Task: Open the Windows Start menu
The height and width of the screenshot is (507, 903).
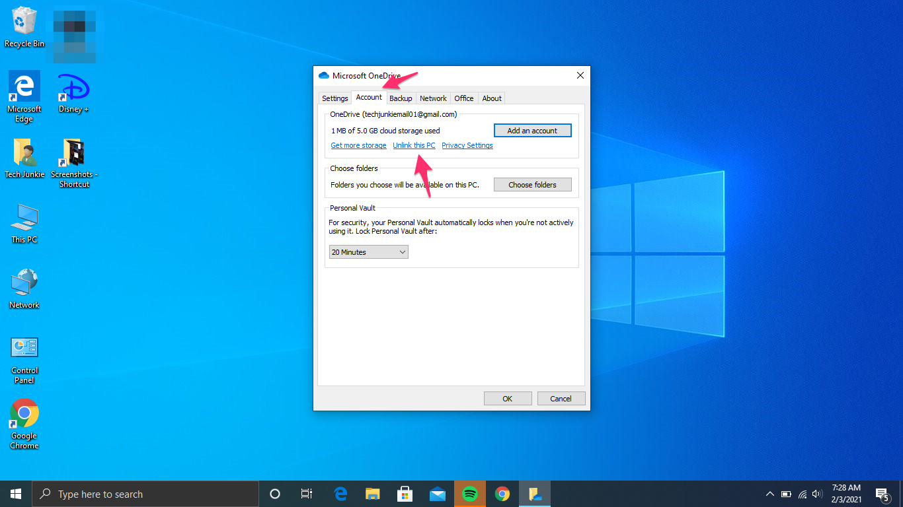Action: click(x=16, y=494)
